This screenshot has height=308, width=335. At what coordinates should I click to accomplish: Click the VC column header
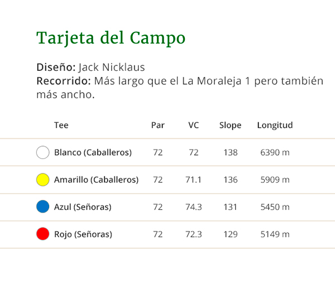tap(194, 125)
